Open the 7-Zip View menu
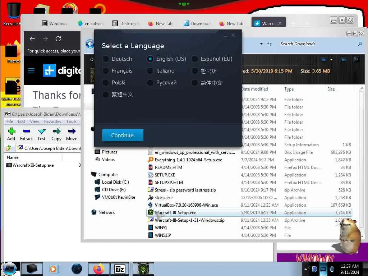 (34, 121)
